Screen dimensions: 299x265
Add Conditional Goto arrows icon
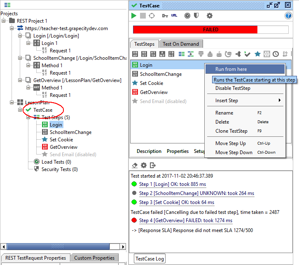pos(238,54)
